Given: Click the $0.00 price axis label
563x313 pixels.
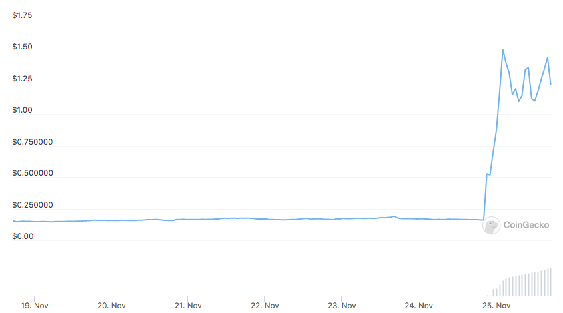Looking at the screenshot, I should (23, 236).
